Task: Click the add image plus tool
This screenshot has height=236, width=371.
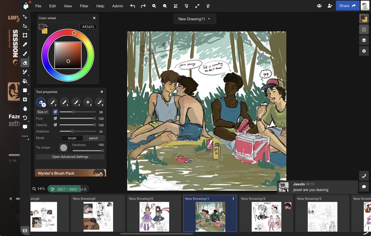Action: [x=25, y=100]
